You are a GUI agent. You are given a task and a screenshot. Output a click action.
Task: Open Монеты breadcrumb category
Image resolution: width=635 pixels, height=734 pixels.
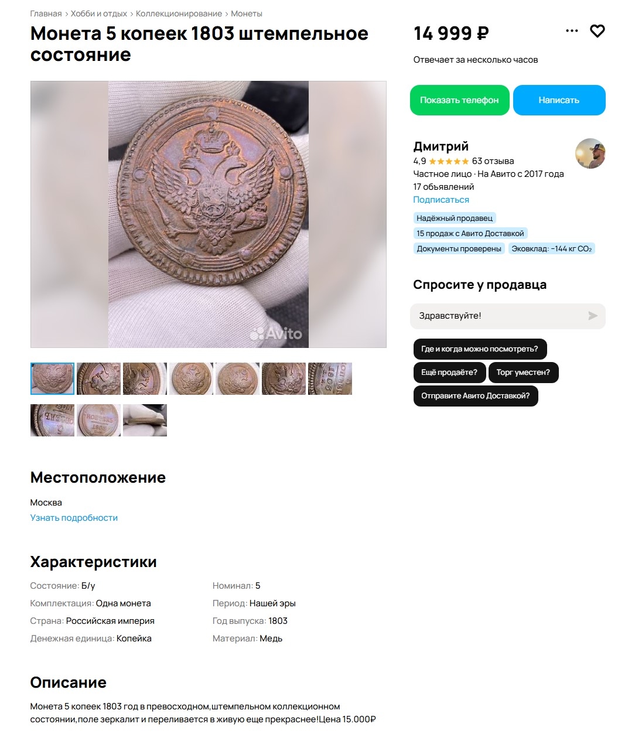click(x=247, y=13)
